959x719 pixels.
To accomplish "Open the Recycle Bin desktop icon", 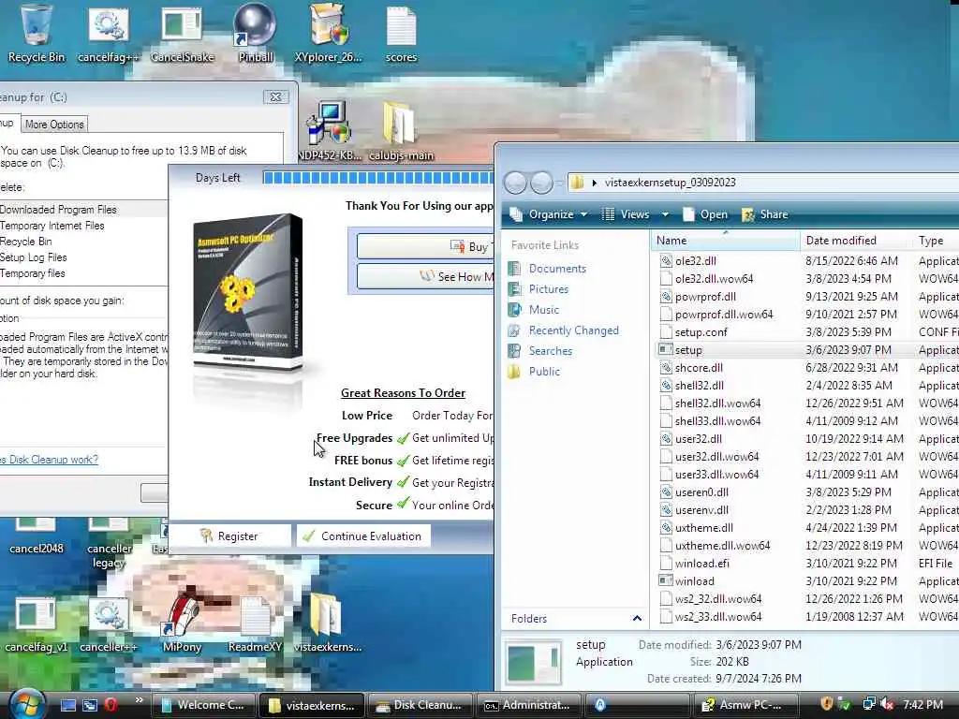I will point(36,34).
